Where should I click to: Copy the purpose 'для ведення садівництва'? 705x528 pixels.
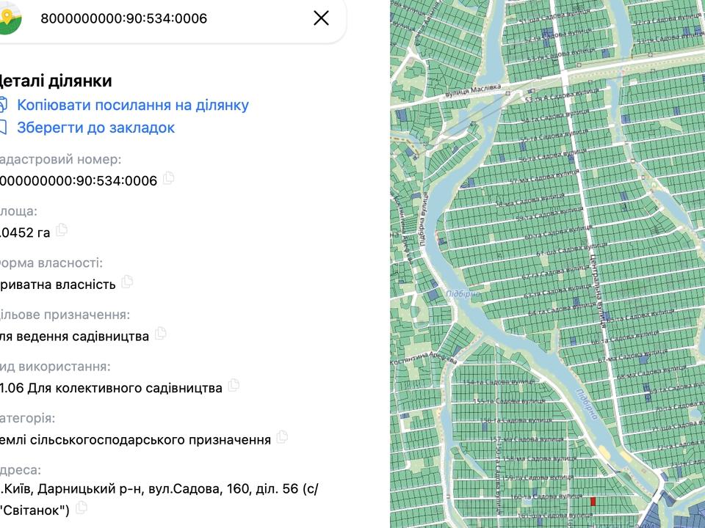161,334
